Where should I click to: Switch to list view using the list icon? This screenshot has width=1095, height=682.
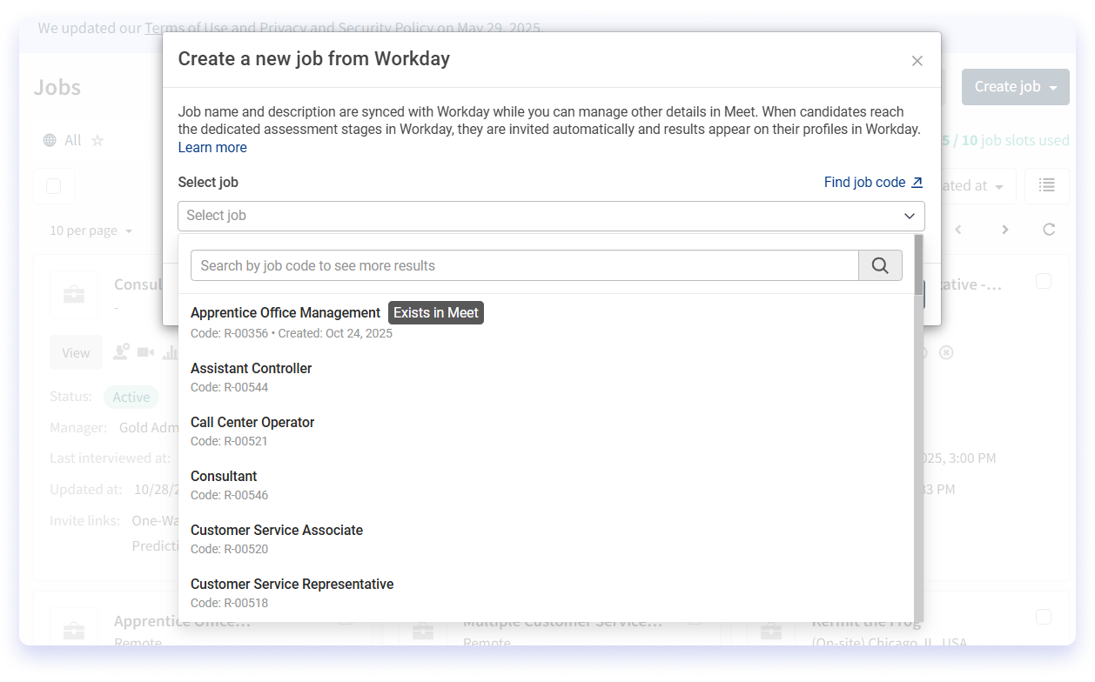(1046, 185)
